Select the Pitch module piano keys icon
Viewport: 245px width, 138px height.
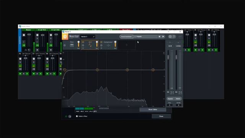72,45
